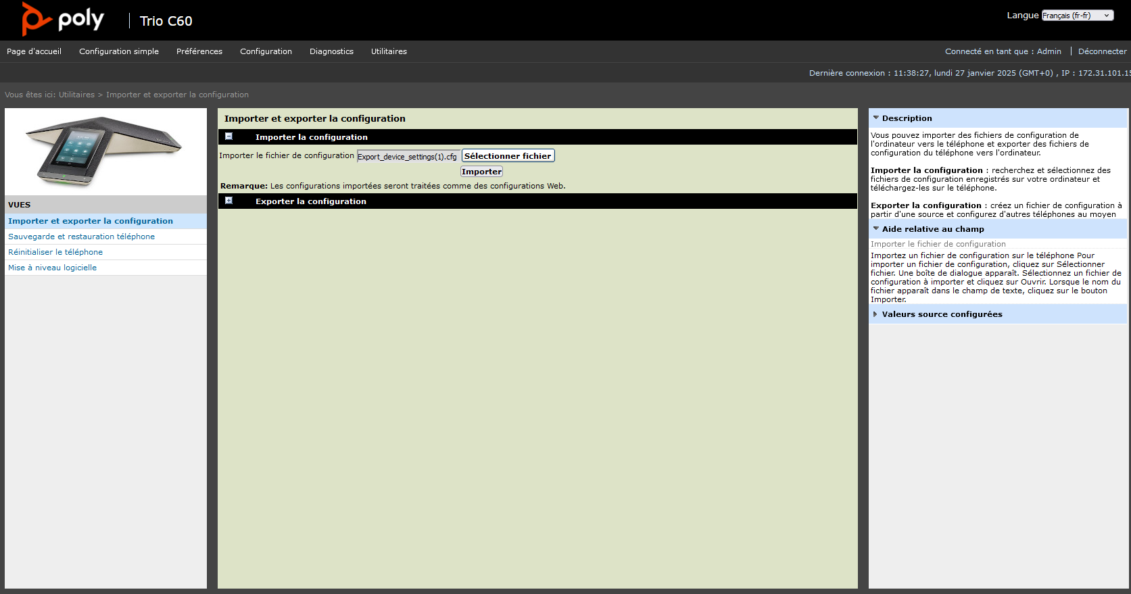Open the Page d'accueil menu
1131x594 pixels.
tap(34, 51)
